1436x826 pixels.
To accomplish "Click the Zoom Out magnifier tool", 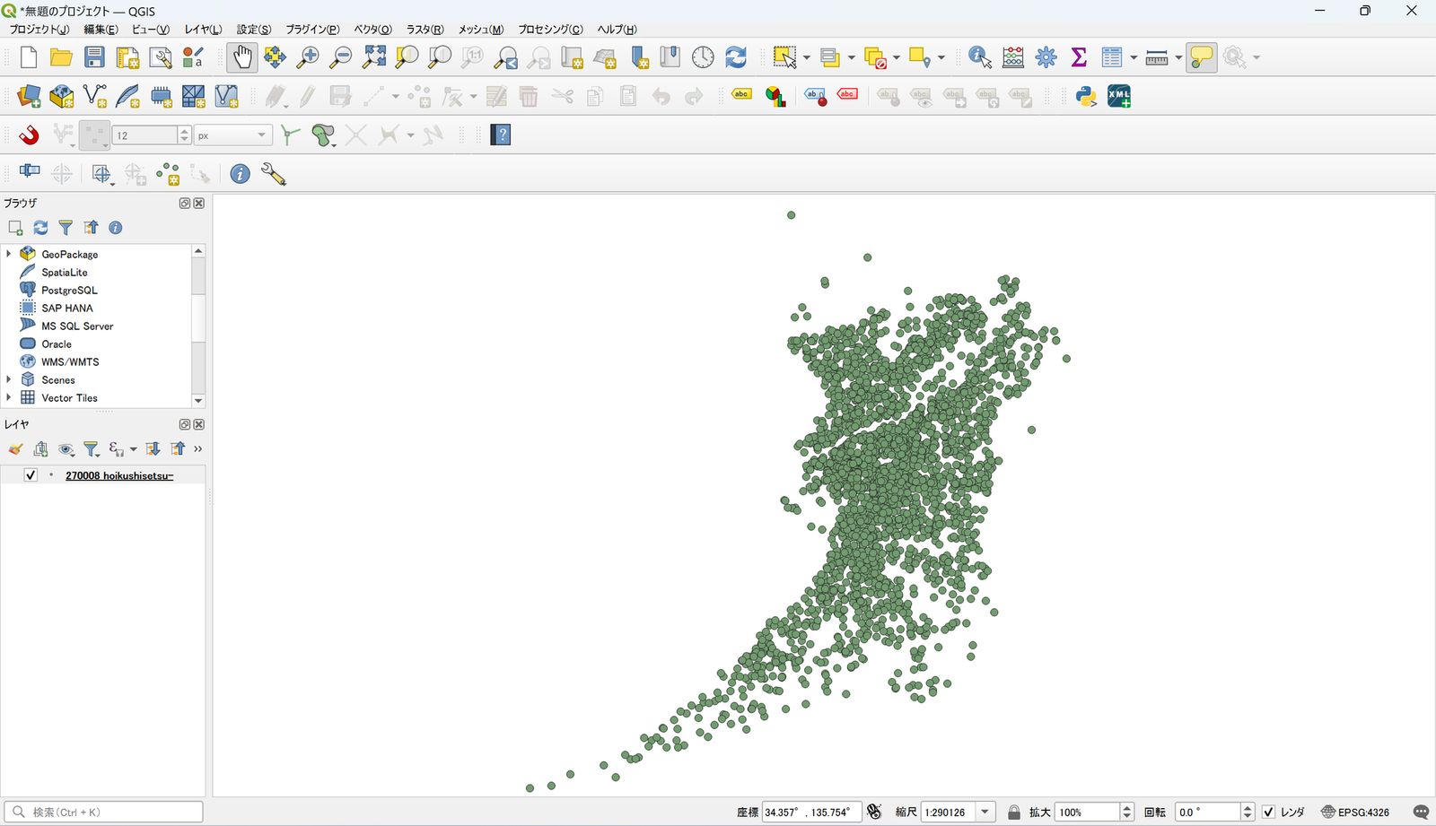I will tap(341, 57).
